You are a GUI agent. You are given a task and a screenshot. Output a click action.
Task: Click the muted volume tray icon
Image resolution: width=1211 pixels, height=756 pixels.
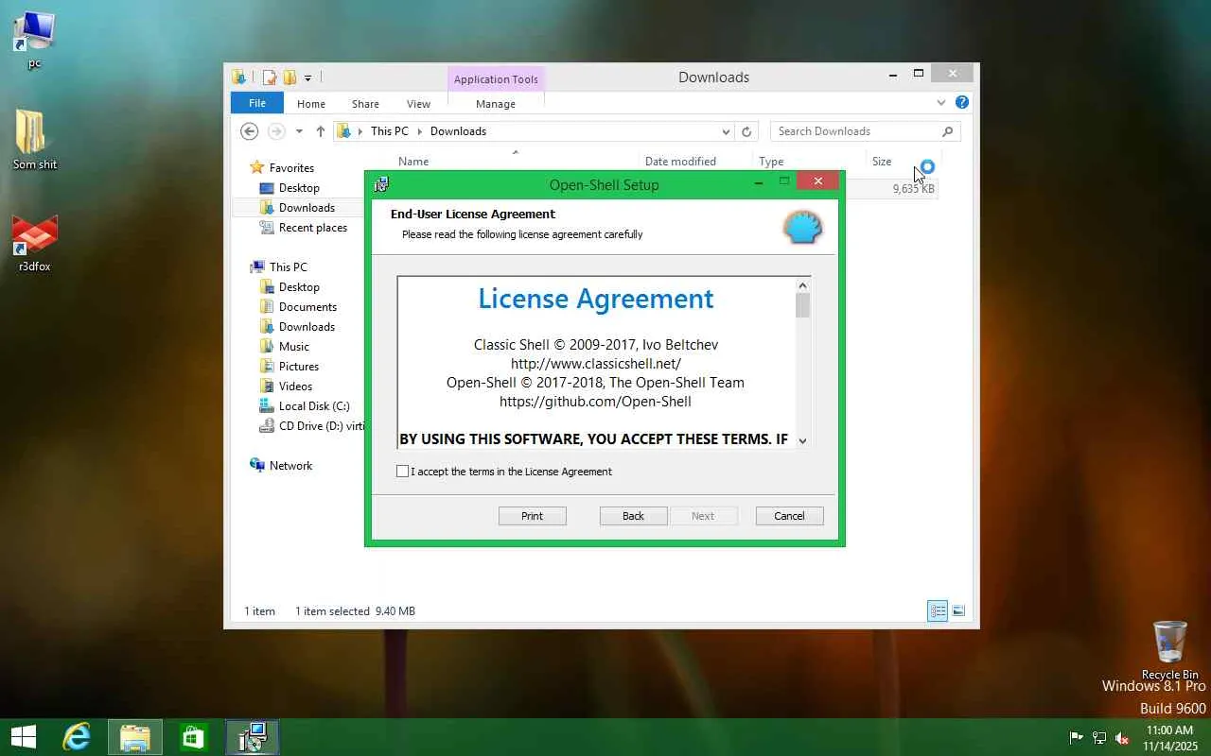[x=1122, y=737]
